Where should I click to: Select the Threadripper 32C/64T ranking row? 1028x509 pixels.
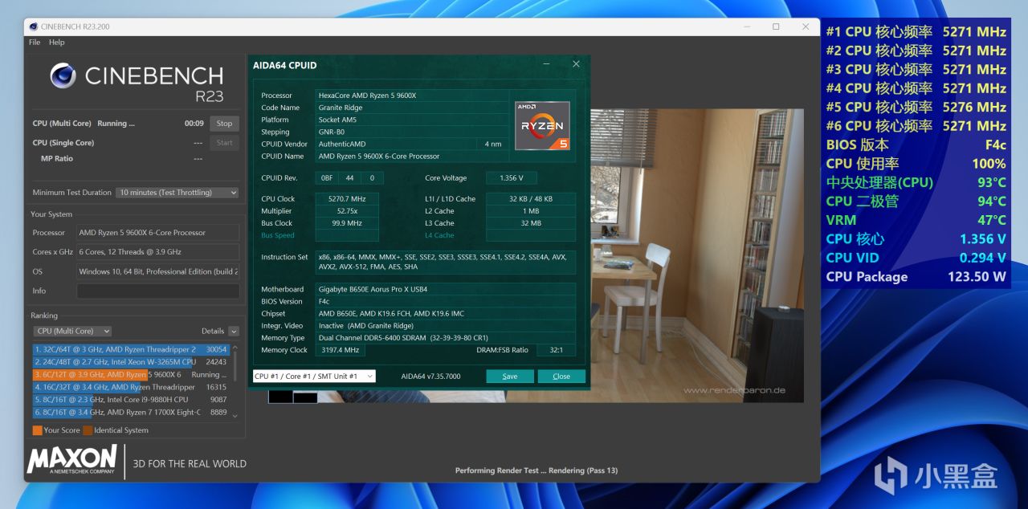pyautogui.click(x=131, y=350)
